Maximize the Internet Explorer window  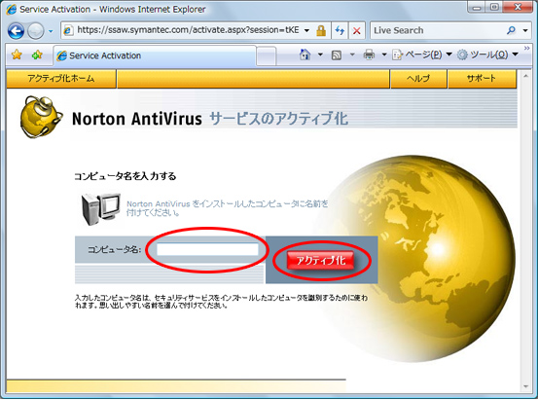point(494,7)
